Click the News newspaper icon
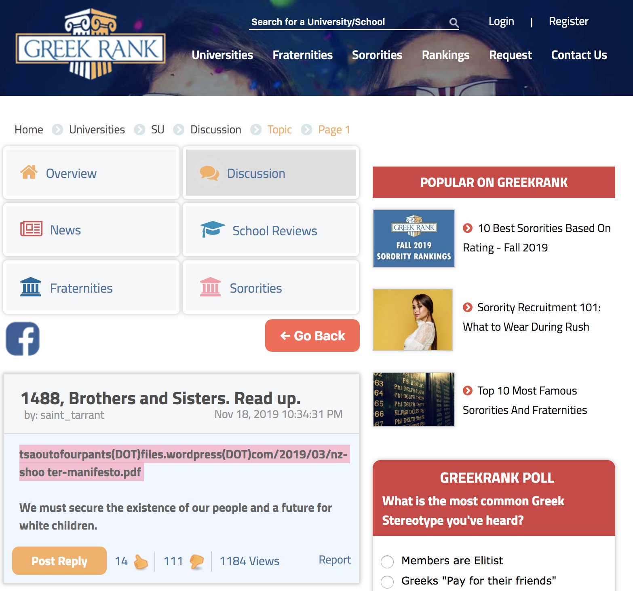 pos(31,229)
